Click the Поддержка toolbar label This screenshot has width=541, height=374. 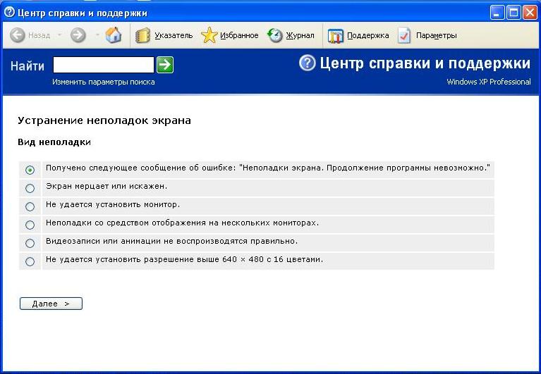367,35
